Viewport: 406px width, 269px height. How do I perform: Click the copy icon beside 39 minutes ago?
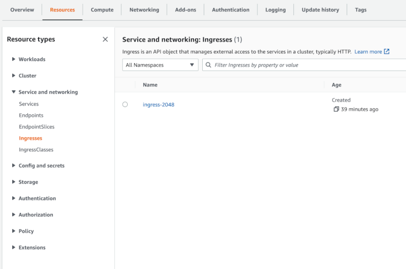[336, 109]
